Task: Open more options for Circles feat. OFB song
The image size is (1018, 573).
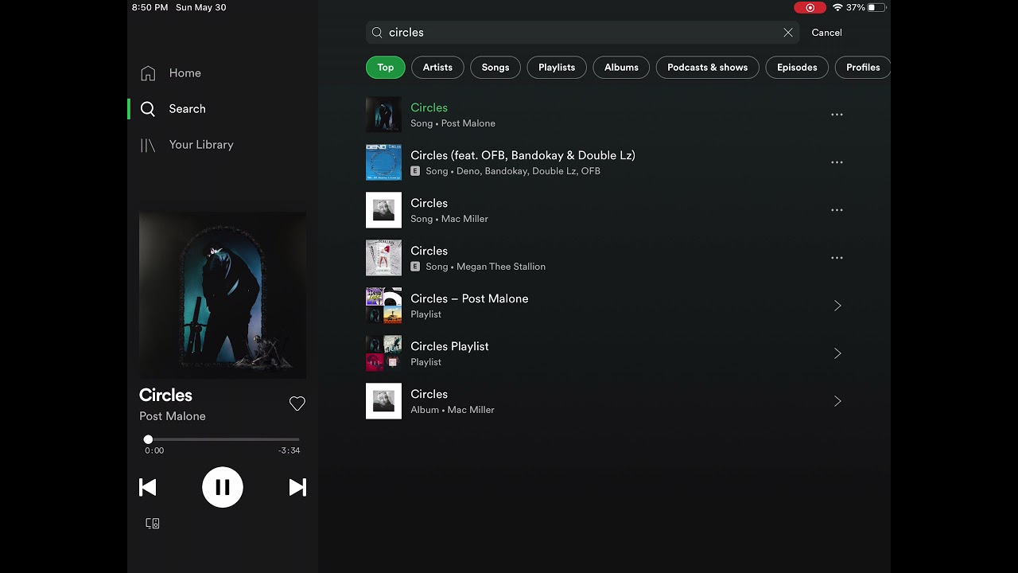Action: [x=837, y=162]
